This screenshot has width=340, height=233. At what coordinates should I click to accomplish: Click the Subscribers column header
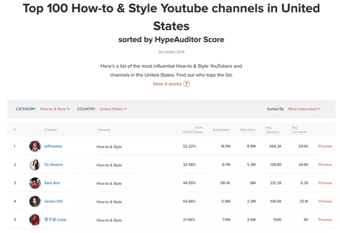click(221, 130)
